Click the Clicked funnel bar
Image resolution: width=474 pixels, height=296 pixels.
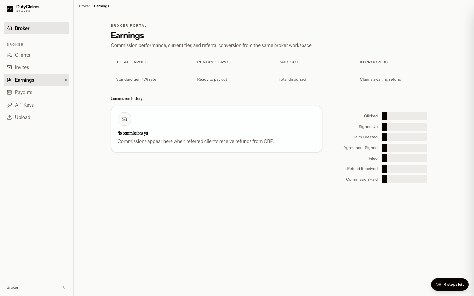pyautogui.click(x=404, y=116)
